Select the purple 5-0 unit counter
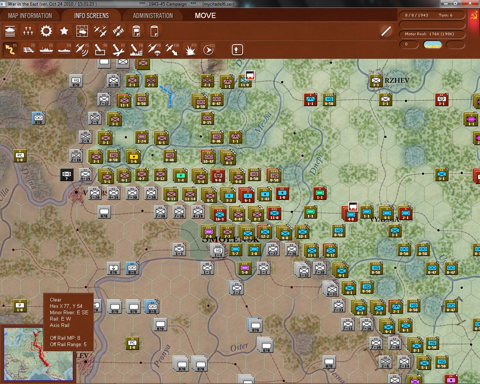 pyautogui.click(x=245, y=268)
